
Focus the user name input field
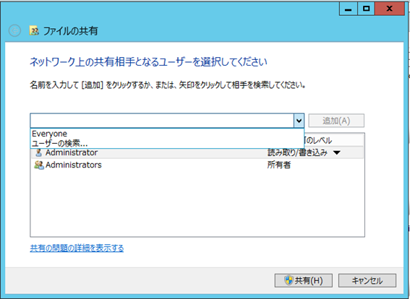point(162,121)
